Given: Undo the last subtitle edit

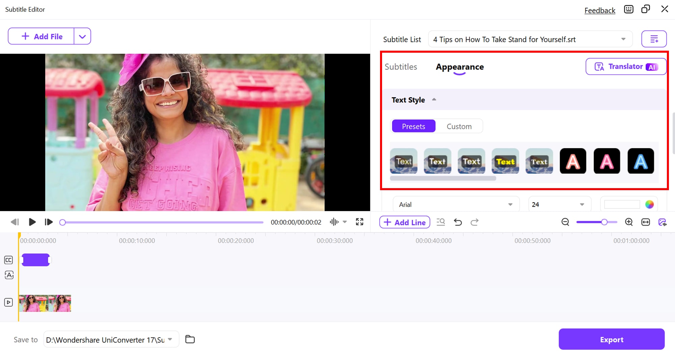Looking at the screenshot, I should pyautogui.click(x=458, y=222).
